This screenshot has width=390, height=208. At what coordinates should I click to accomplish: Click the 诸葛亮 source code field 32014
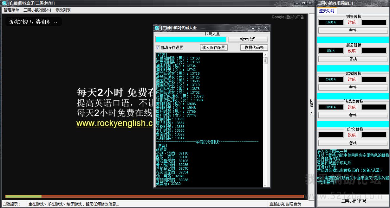tap(331, 107)
